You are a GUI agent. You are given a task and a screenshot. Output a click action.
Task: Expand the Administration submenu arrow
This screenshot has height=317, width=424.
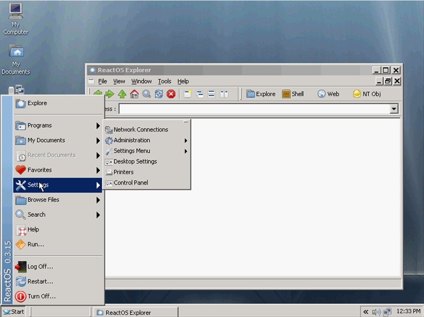[x=186, y=140]
